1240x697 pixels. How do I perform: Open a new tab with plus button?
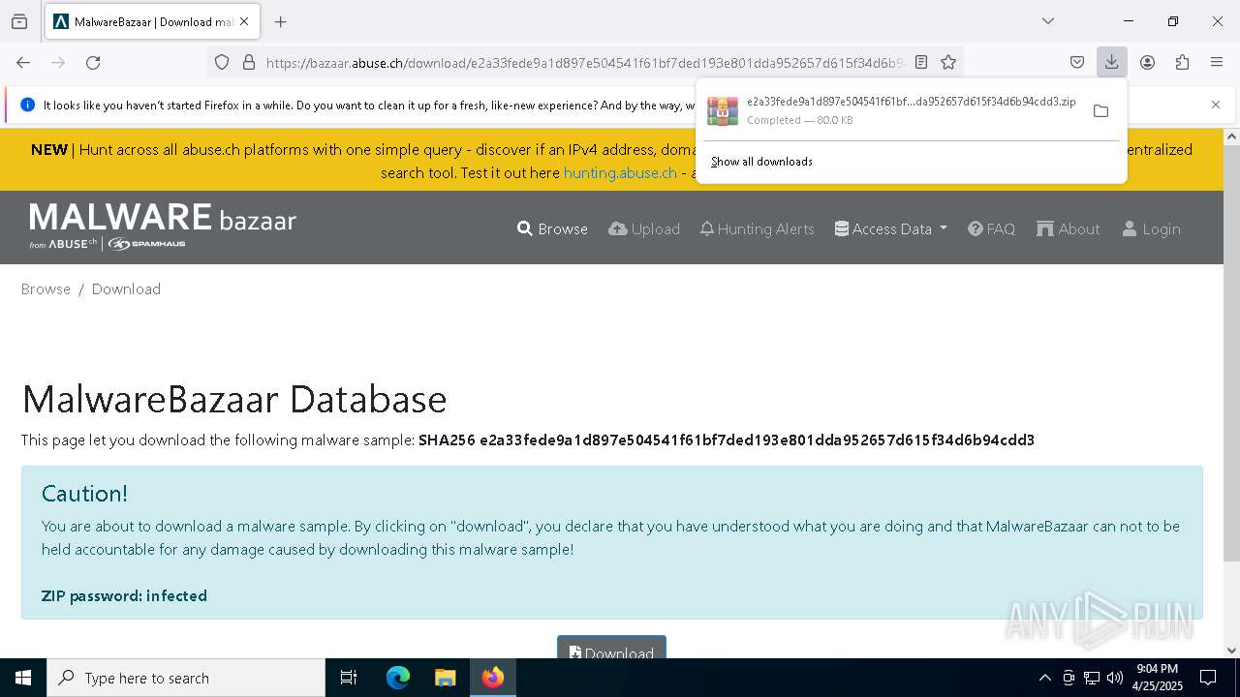pyautogui.click(x=281, y=21)
